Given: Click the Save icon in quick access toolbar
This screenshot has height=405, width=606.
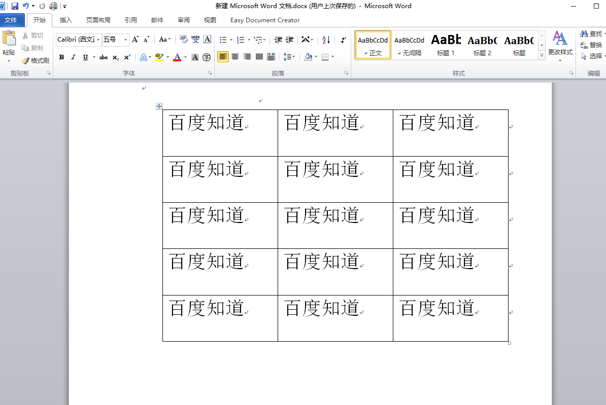Looking at the screenshot, I should [x=15, y=6].
